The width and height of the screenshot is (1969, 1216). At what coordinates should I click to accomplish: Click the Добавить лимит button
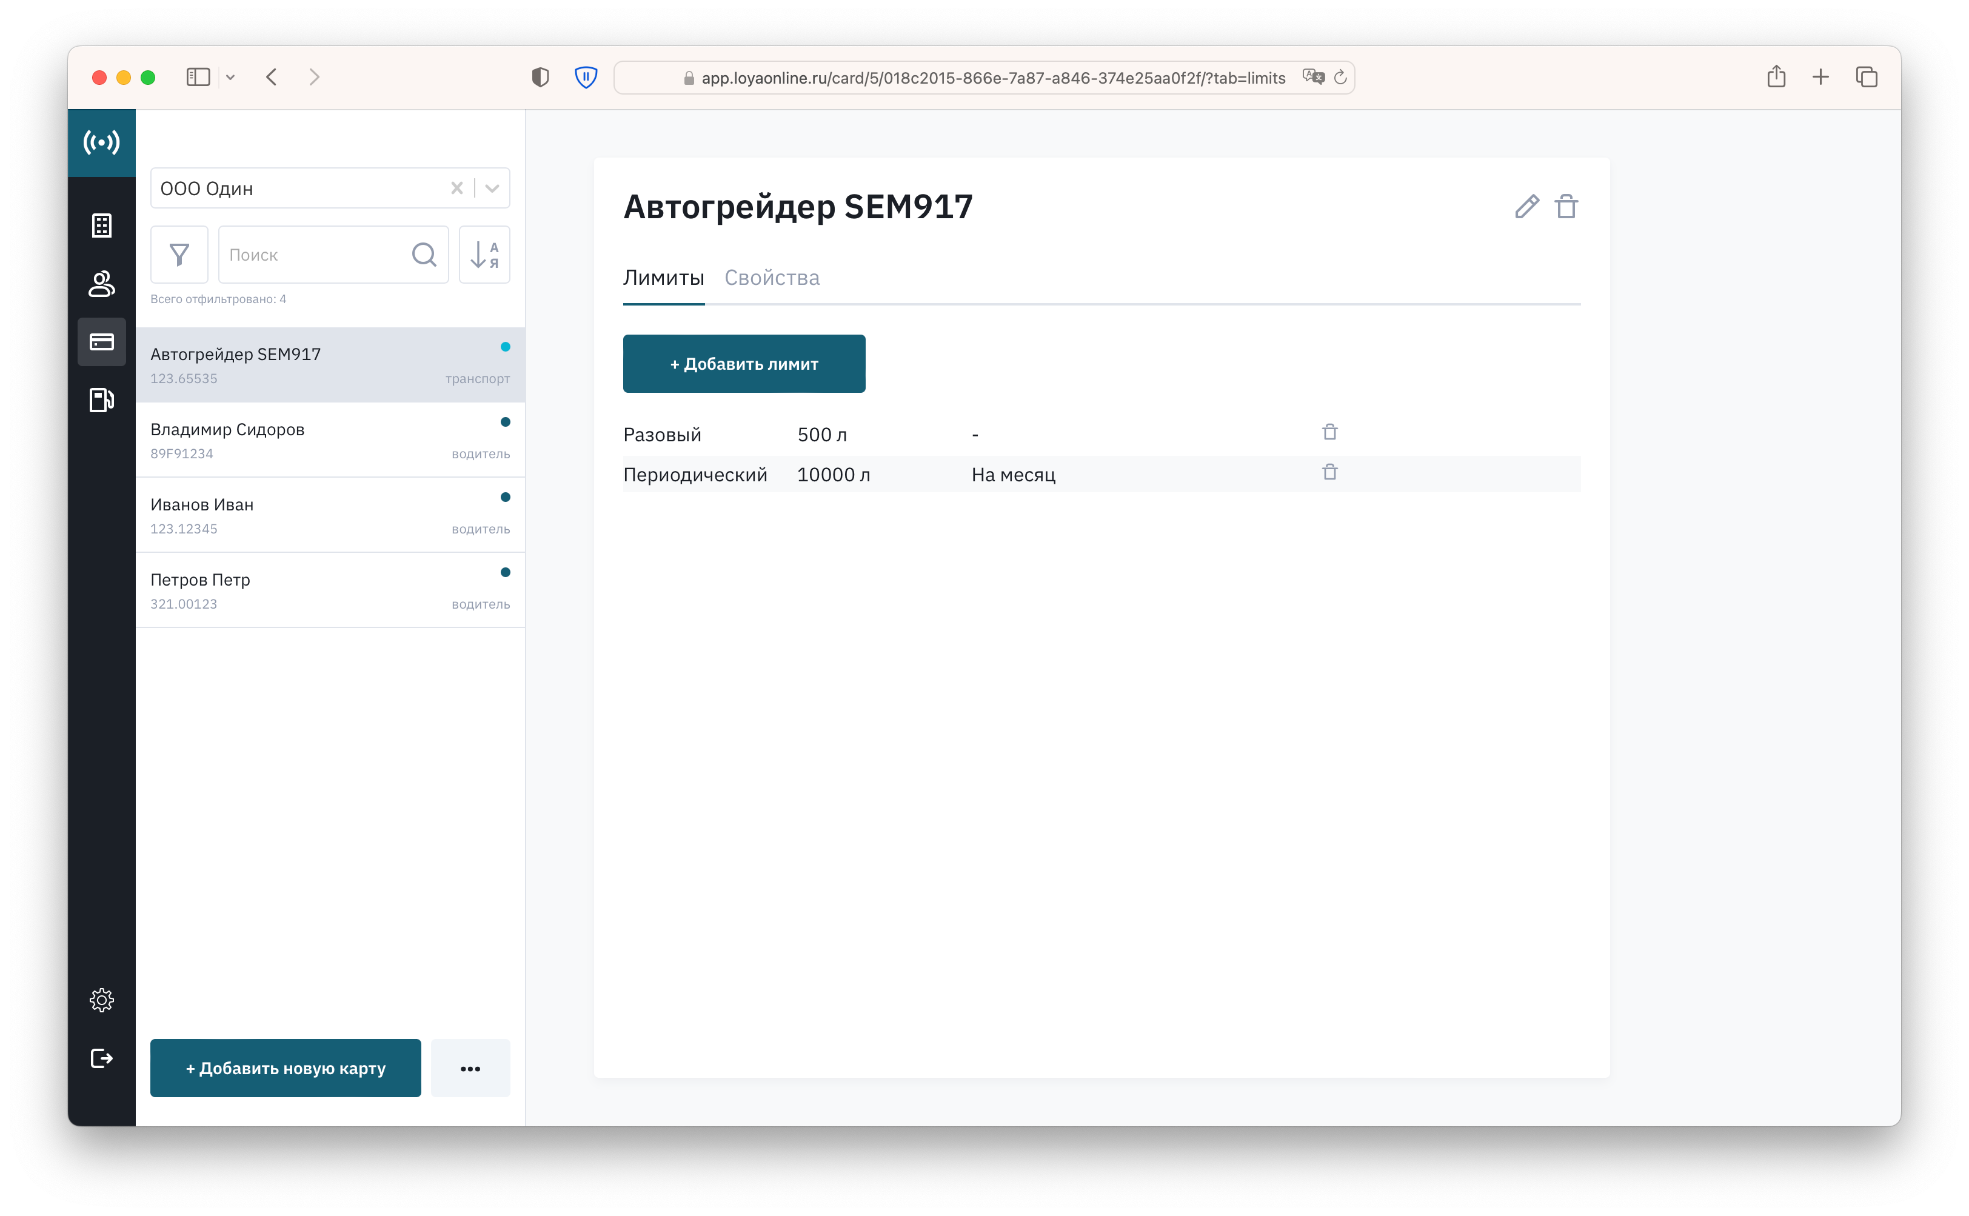[x=744, y=364]
